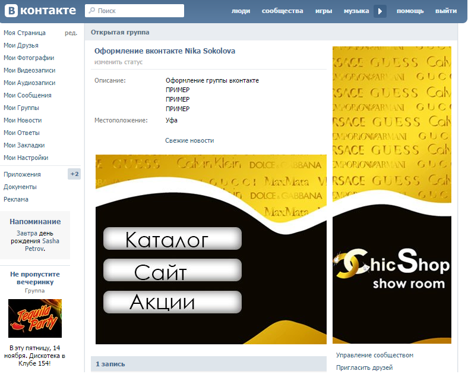
Task: Open the помощь header link
Action: tap(410, 11)
